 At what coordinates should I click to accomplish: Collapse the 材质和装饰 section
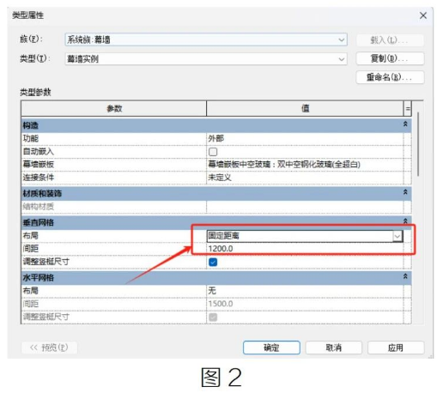(x=405, y=192)
